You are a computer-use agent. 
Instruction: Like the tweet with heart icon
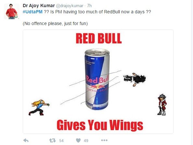point(78,140)
